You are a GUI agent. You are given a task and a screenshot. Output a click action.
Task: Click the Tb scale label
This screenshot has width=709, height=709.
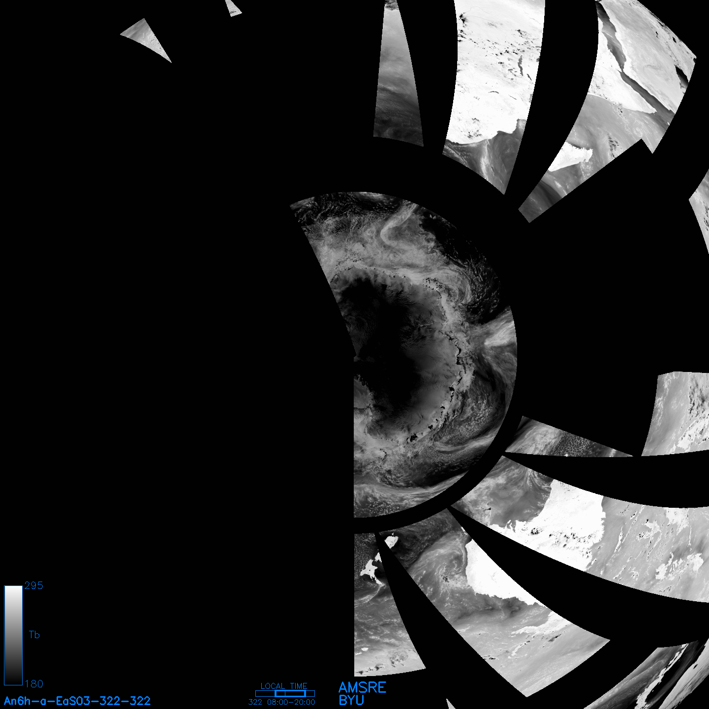pos(34,635)
